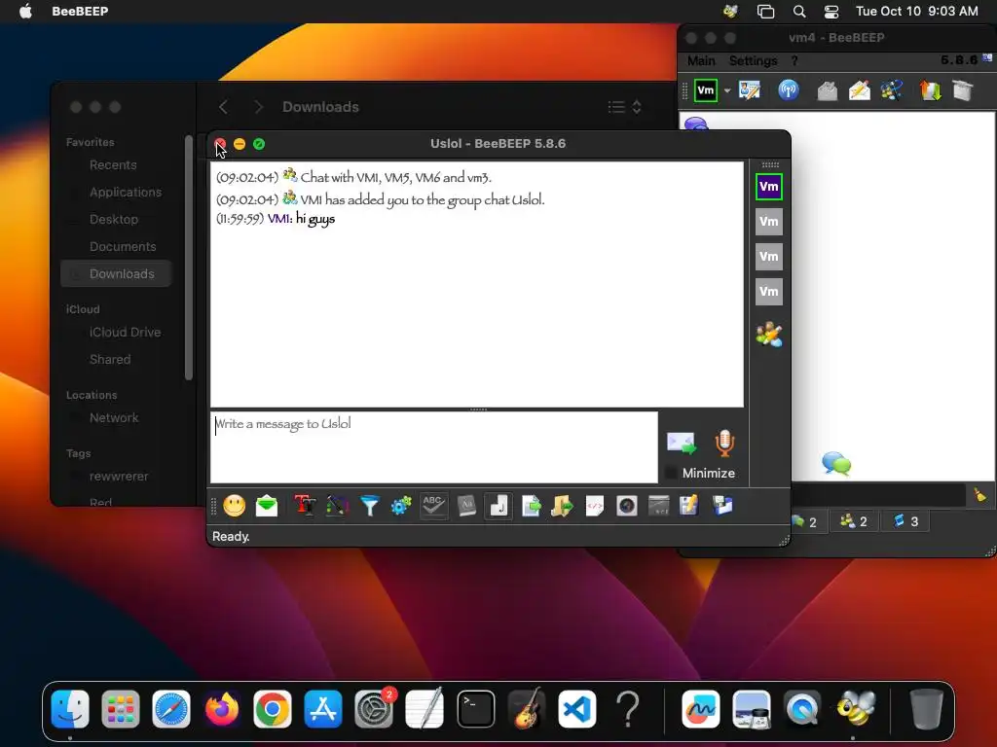
Task: Switch to the blue-icon tab showing 3
Action: click(x=905, y=521)
